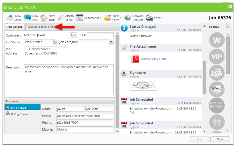Toggle the Auto SMS Reminder badge
This screenshot has width=236, height=146.
217,106
